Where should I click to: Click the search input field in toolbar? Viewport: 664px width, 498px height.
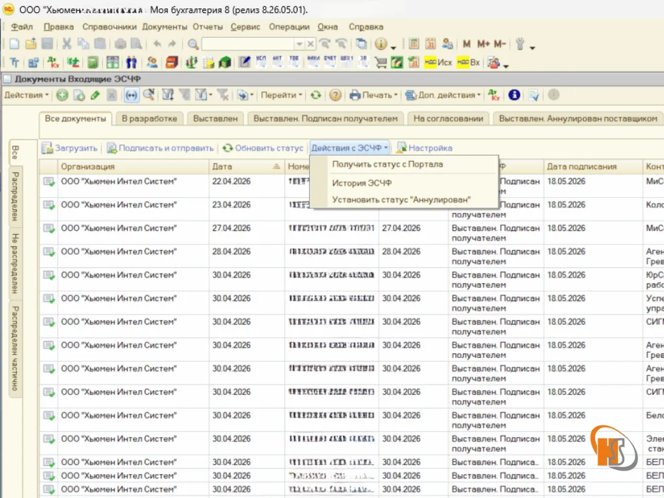(x=248, y=44)
